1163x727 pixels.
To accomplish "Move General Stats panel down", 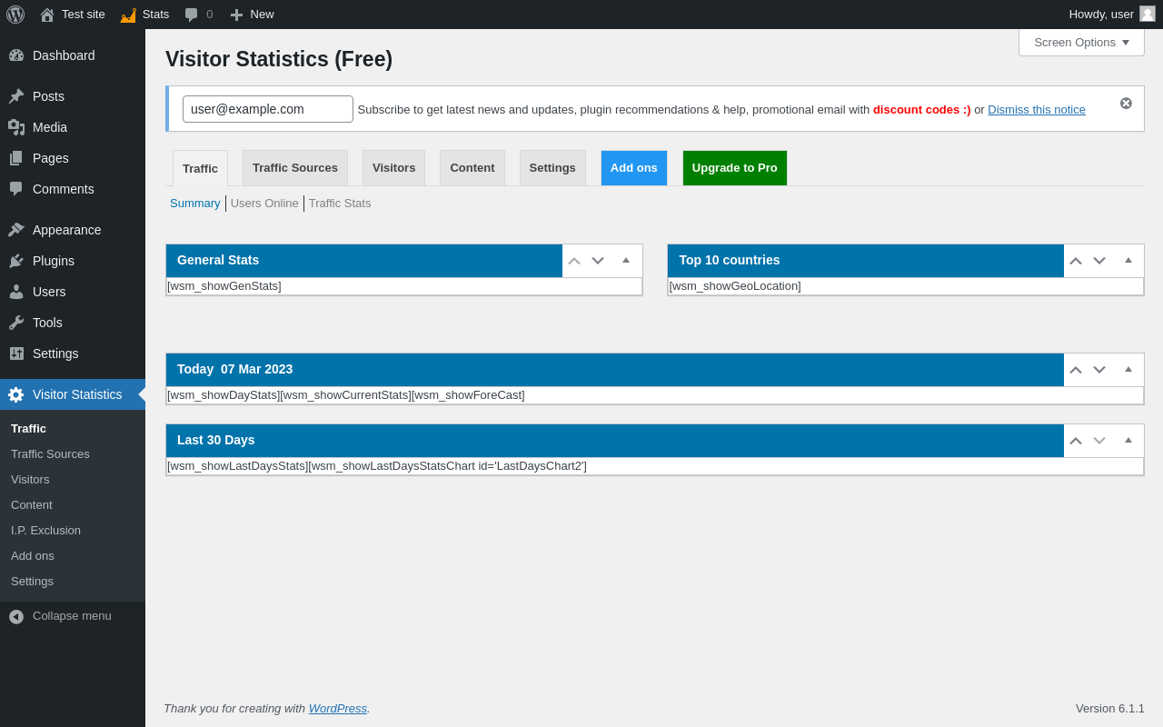I will 598,261.
